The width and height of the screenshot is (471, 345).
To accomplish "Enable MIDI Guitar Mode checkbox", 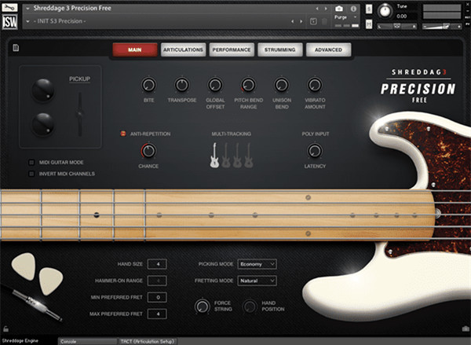I will tap(31, 162).
